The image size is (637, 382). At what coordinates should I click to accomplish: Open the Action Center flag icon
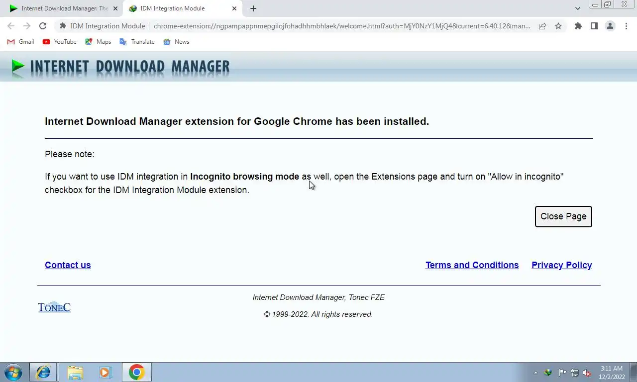point(562,373)
